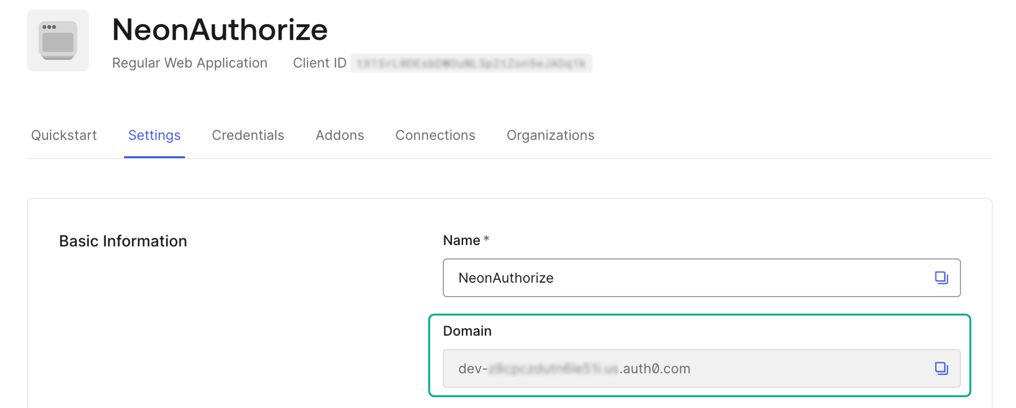Screen dimensions: 1016x408
Task: Click the Basic Information section heading
Action: [x=123, y=241]
